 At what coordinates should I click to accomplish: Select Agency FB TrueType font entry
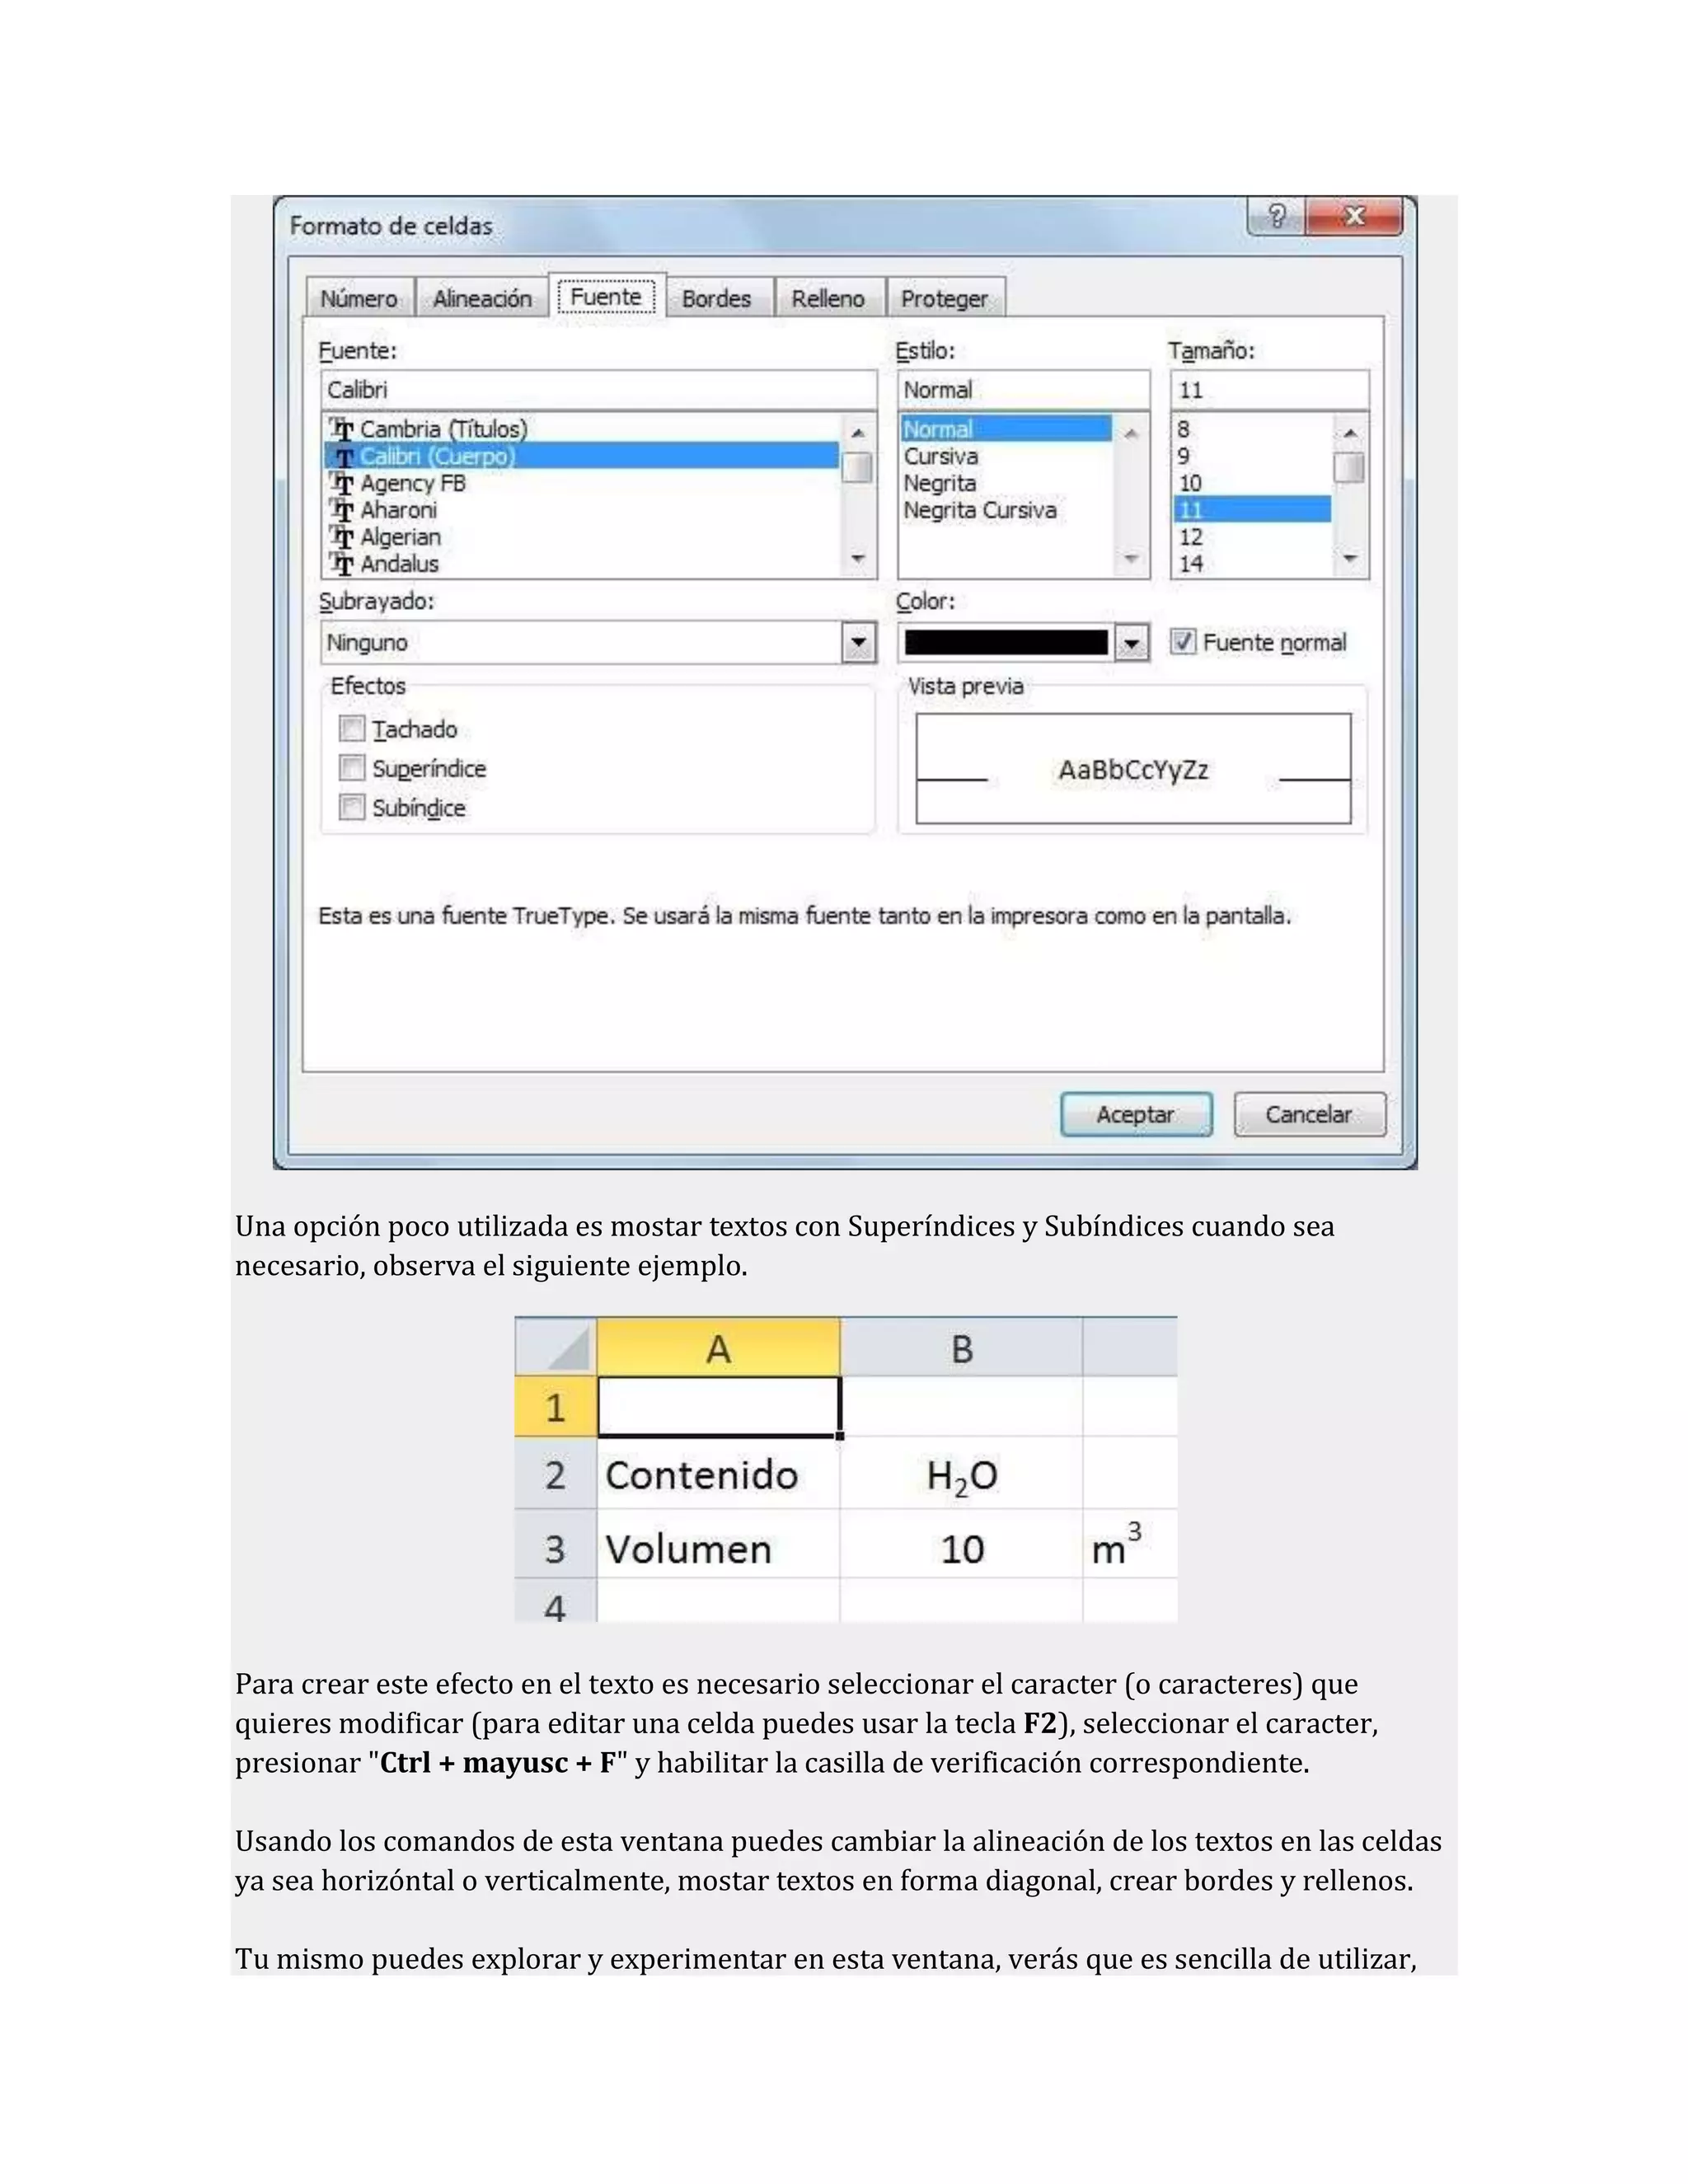(x=412, y=484)
